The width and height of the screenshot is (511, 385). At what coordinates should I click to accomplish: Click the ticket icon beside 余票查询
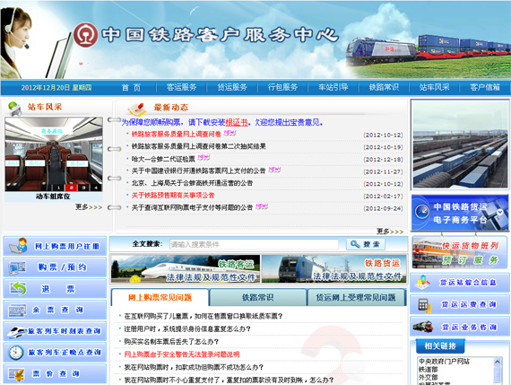[x=17, y=310]
